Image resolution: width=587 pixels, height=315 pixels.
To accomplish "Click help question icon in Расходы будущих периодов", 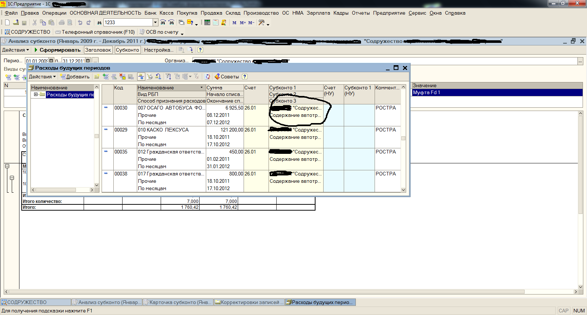I will pos(245,77).
